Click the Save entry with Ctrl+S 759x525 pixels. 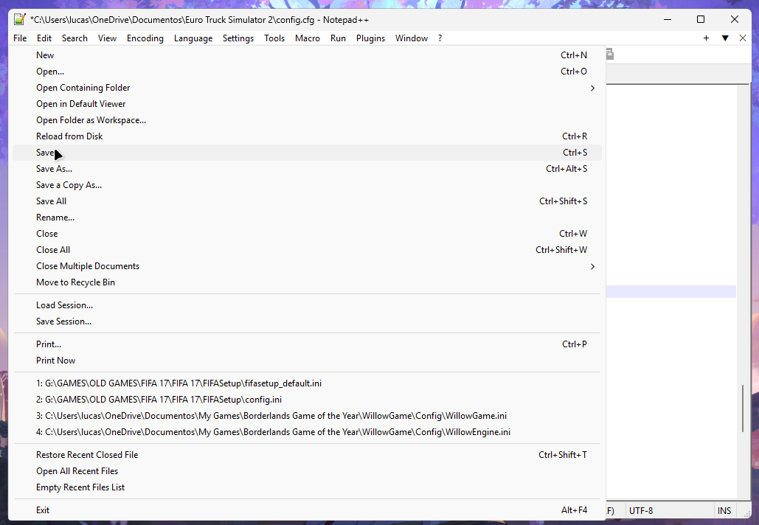308,153
